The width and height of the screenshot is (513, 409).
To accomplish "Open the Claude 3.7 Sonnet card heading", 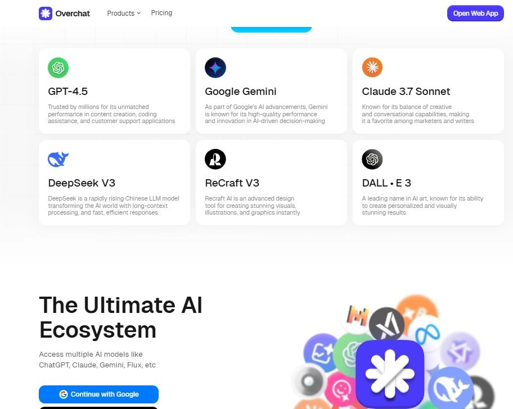I will click(406, 91).
